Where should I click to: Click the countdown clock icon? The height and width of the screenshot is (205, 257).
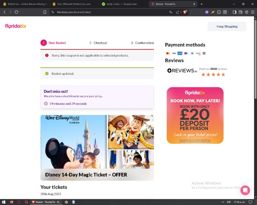[46, 103]
